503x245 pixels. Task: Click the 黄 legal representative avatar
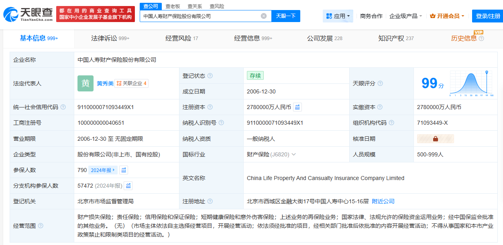86,83
